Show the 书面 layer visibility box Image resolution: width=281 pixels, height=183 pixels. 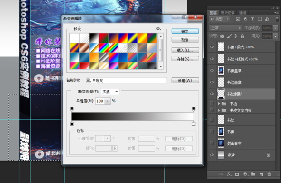coord(212,131)
